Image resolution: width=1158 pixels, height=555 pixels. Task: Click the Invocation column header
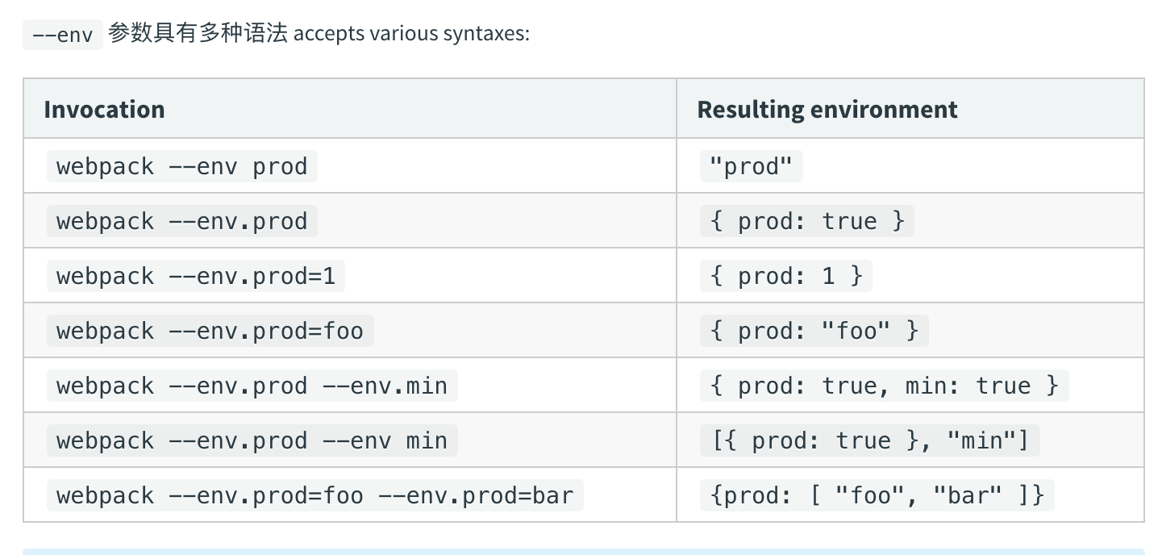pyautogui.click(x=104, y=109)
